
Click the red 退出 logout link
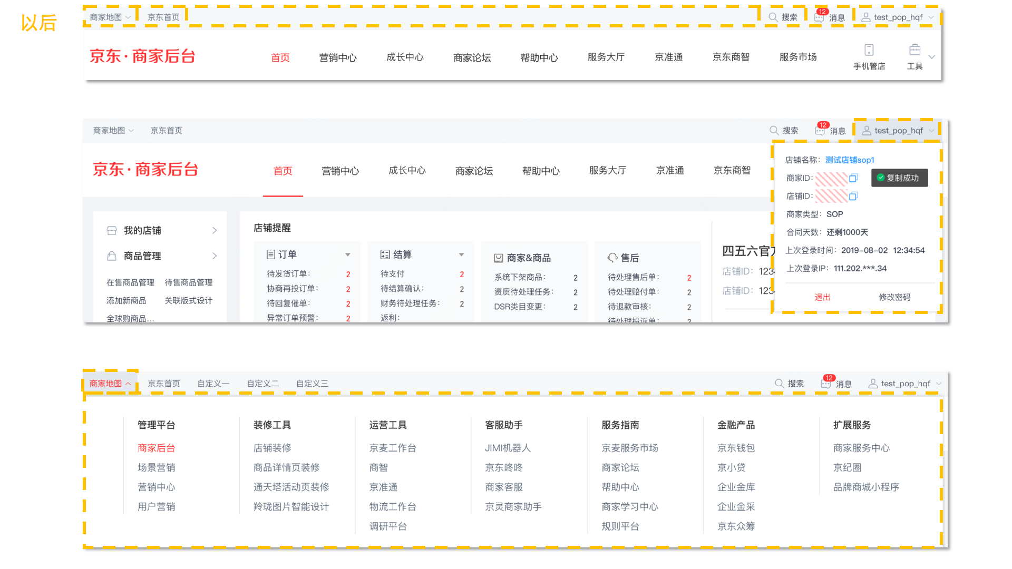pyautogui.click(x=822, y=297)
